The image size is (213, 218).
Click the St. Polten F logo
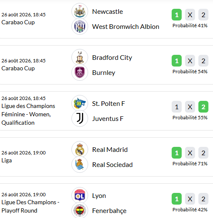point(80,103)
